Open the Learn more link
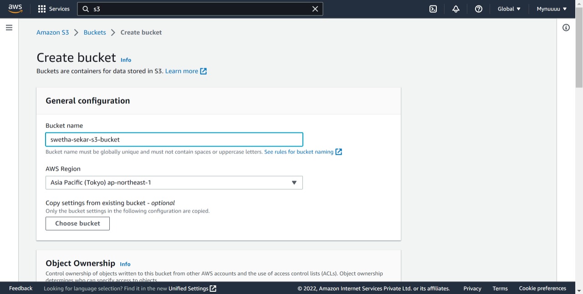583x294 pixels. point(182,71)
